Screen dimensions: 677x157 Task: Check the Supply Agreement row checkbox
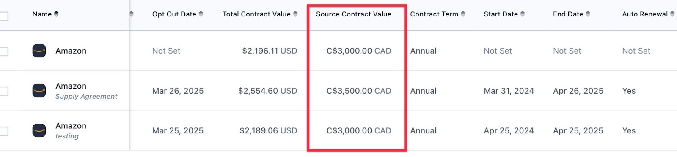pyautogui.click(x=4, y=91)
